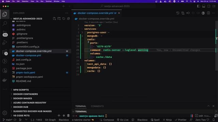Click Ninja in status bar
Image resolution: width=218 pixels, height=122 pixels.
click(x=167, y=120)
